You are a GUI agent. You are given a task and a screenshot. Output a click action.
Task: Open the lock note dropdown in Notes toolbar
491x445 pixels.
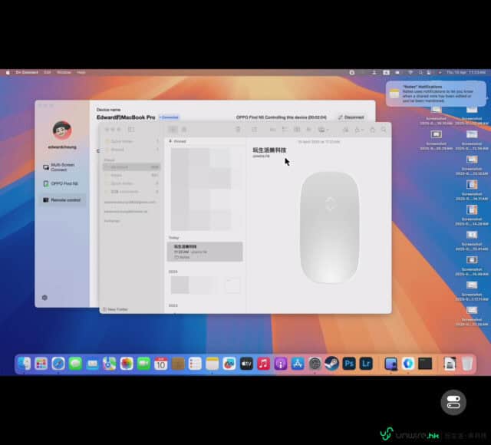tap(358, 130)
